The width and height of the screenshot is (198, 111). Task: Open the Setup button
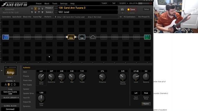[146, 9]
